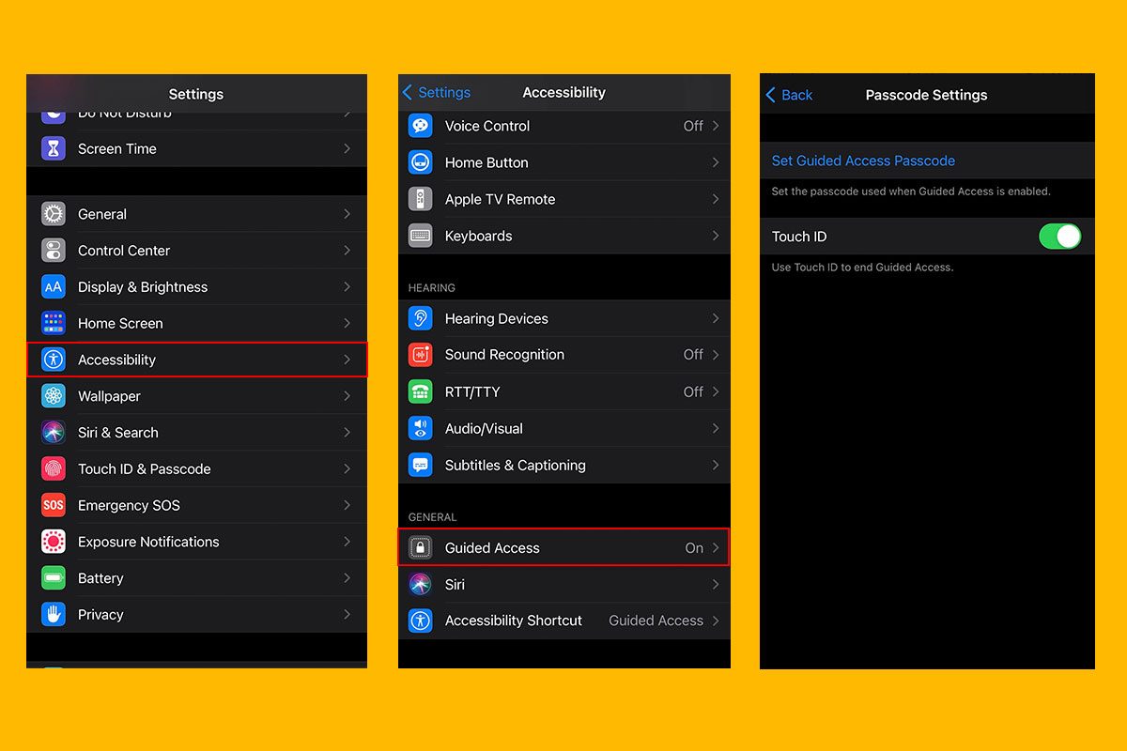This screenshot has height=751, width=1127.
Task: Open chevron on General row
Action: click(x=347, y=214)
